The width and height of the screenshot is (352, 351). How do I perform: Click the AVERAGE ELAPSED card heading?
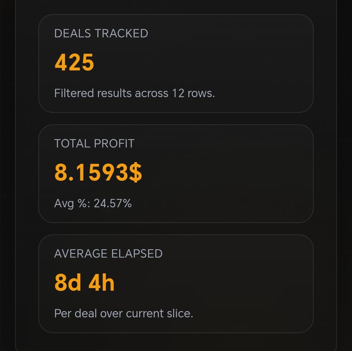pyautogui.click(x=108, y=253)
